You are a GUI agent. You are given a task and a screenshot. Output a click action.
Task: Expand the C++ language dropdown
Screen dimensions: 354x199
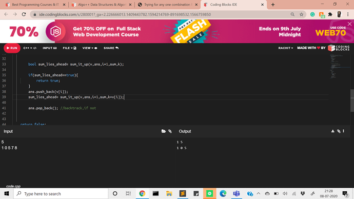30,48
